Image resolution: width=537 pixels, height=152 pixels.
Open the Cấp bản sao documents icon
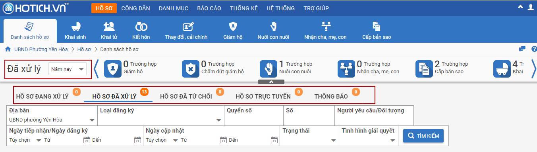pyautogui.click(x=376, y=27)
